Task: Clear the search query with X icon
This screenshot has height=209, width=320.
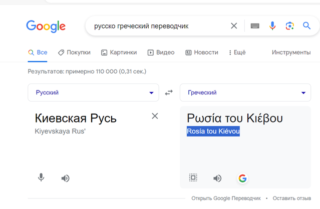Action: [x=234, y=26]
